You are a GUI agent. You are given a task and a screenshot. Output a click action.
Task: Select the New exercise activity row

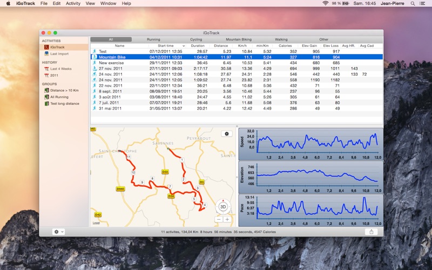tap(112, 63)
